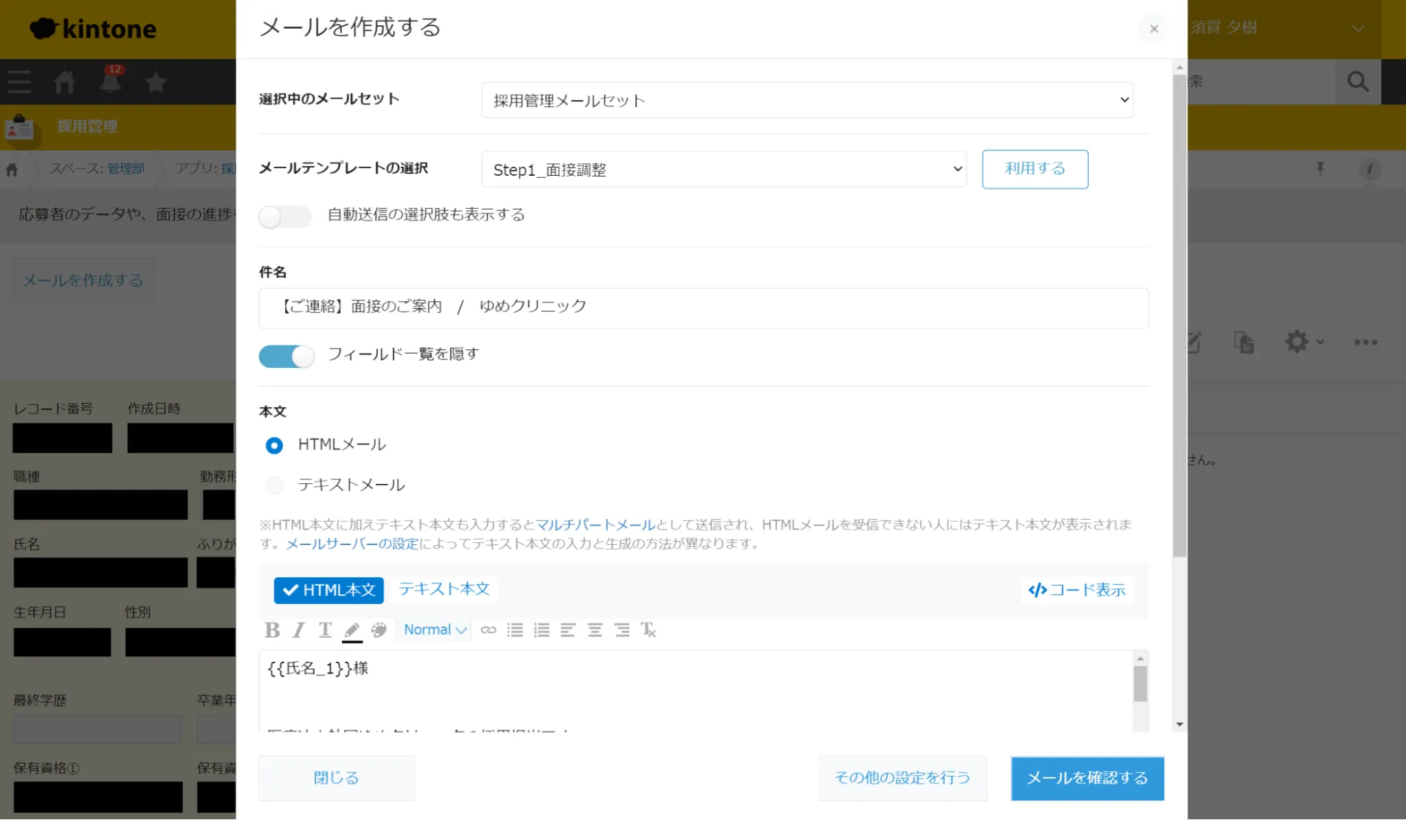Turn off フィールド一覧を隠す switch

pos(286,356)
